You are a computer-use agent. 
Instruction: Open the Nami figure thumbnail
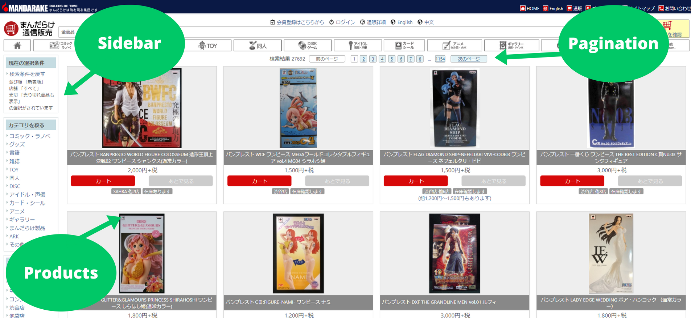298,253
